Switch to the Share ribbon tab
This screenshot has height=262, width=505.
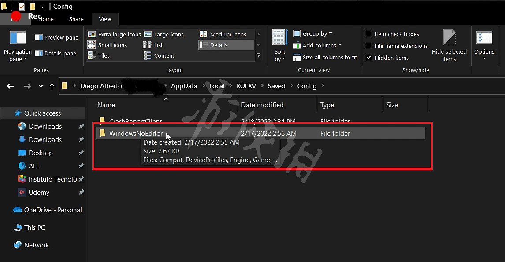(76, 19)
